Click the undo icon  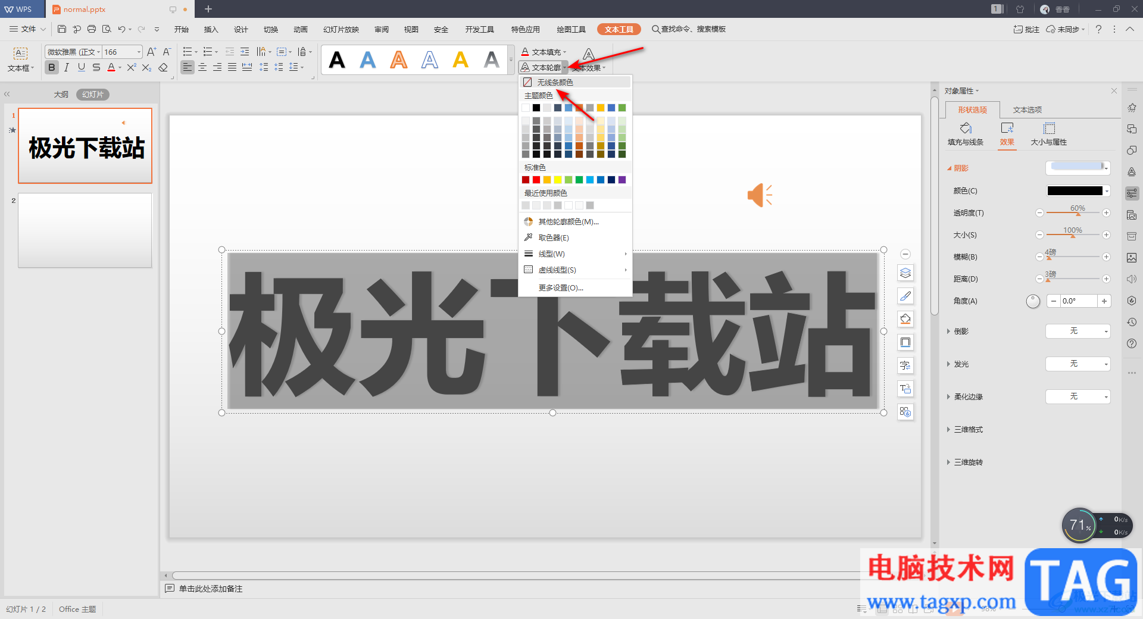[x=121, y=29]
